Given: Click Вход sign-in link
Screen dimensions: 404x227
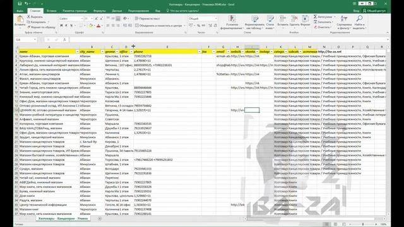Looking at the screenshot, I should [x=356, y=11].
